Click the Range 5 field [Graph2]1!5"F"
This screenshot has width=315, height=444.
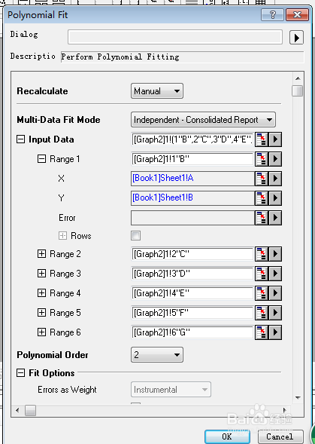(x=192, y=313)
